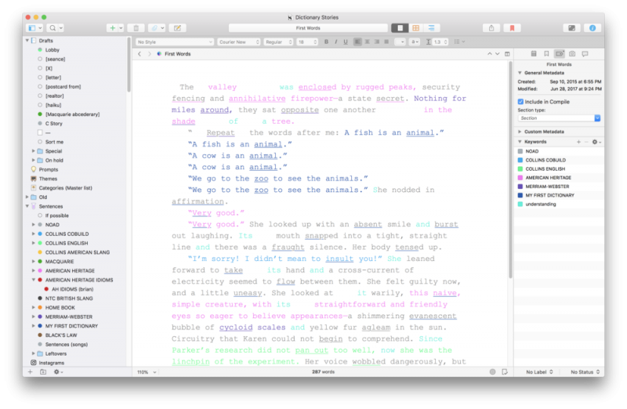Open the Regular font weight dropdown

point(278,42)
